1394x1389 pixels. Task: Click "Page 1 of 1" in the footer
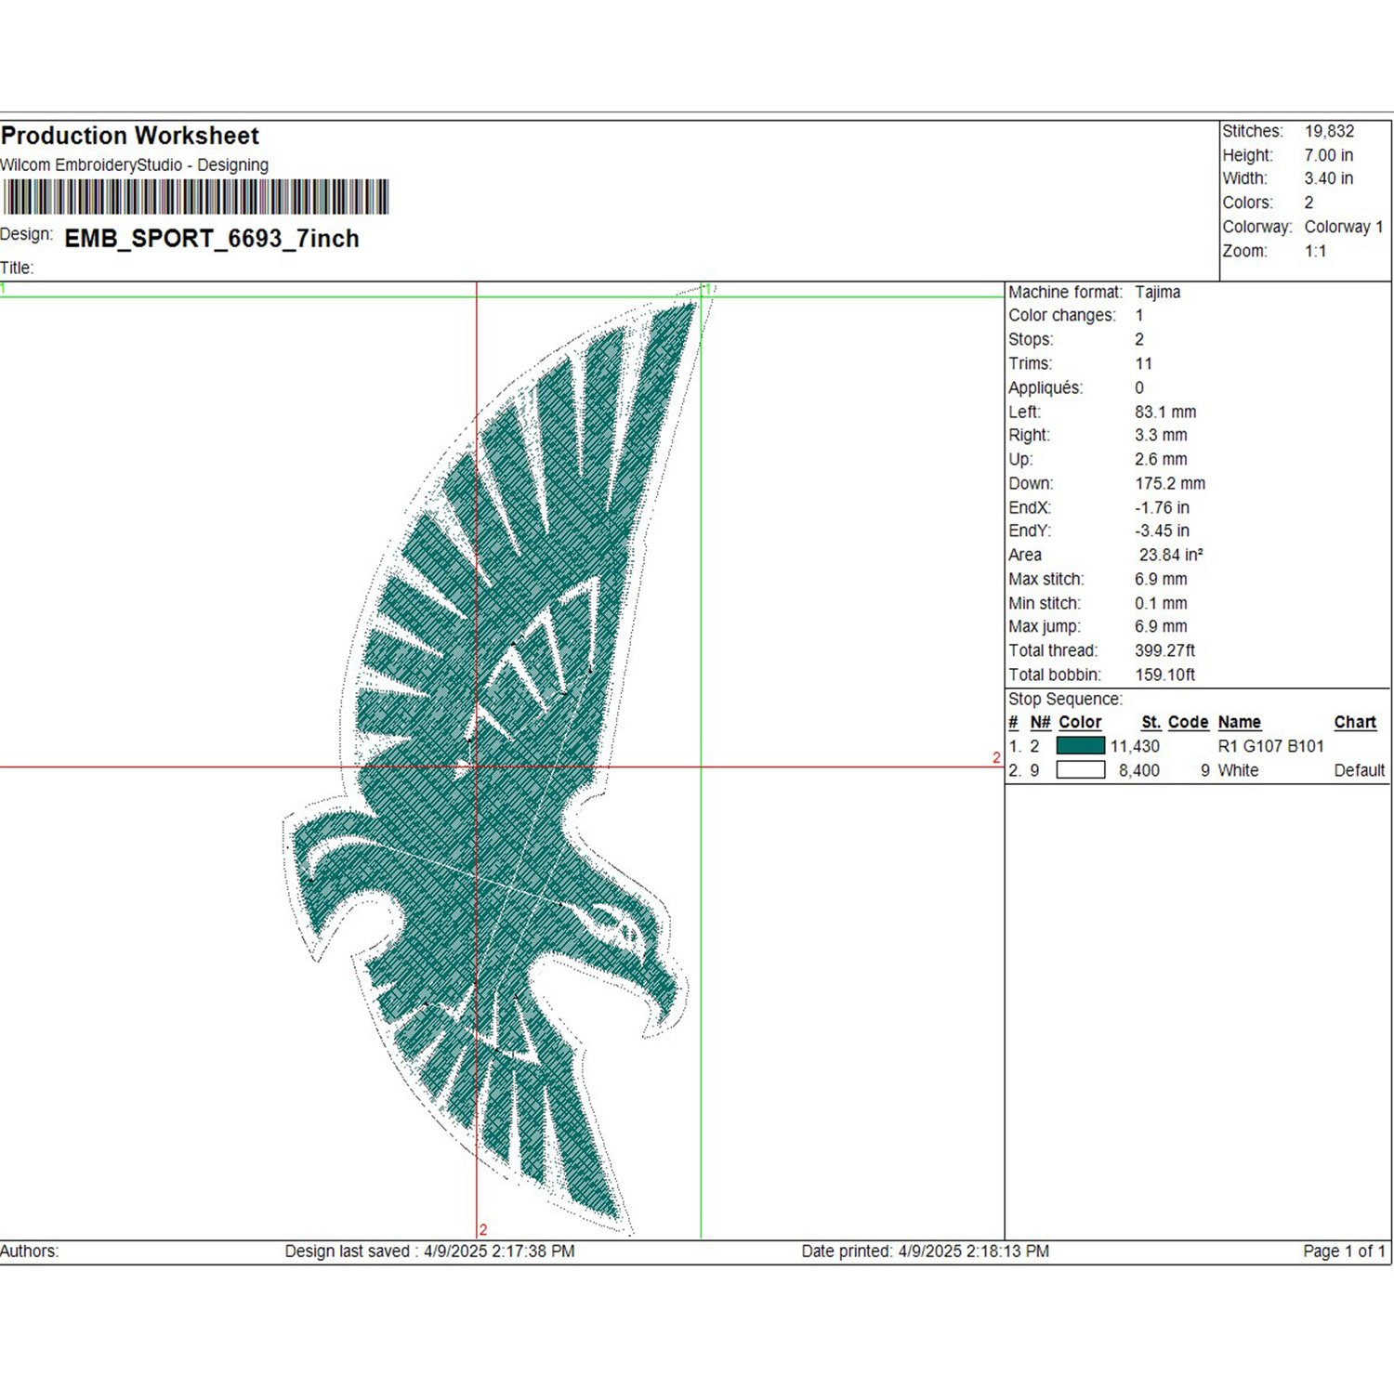click(x=1344, y=1251)
